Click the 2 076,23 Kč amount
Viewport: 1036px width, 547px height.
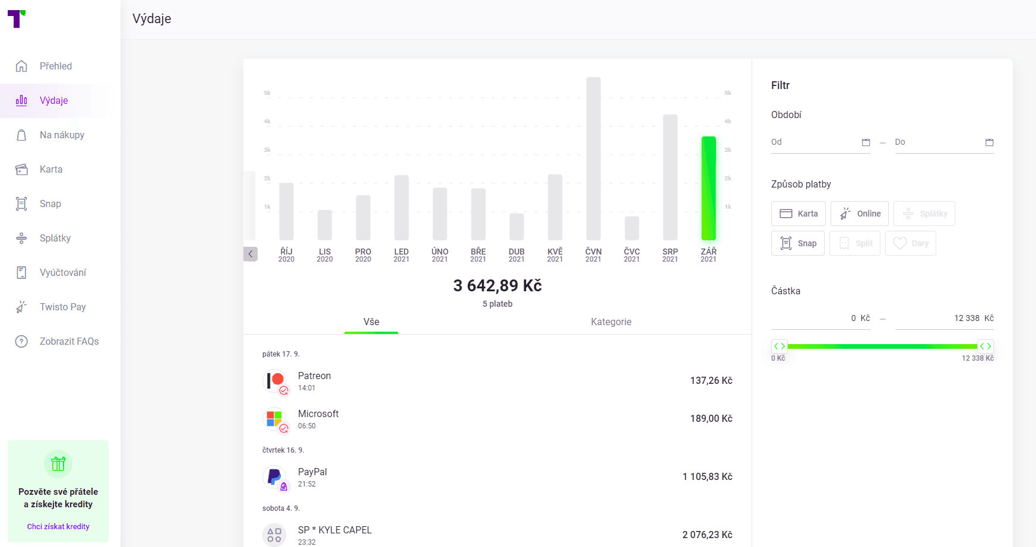pyautogui.click(x=708, y=535)
